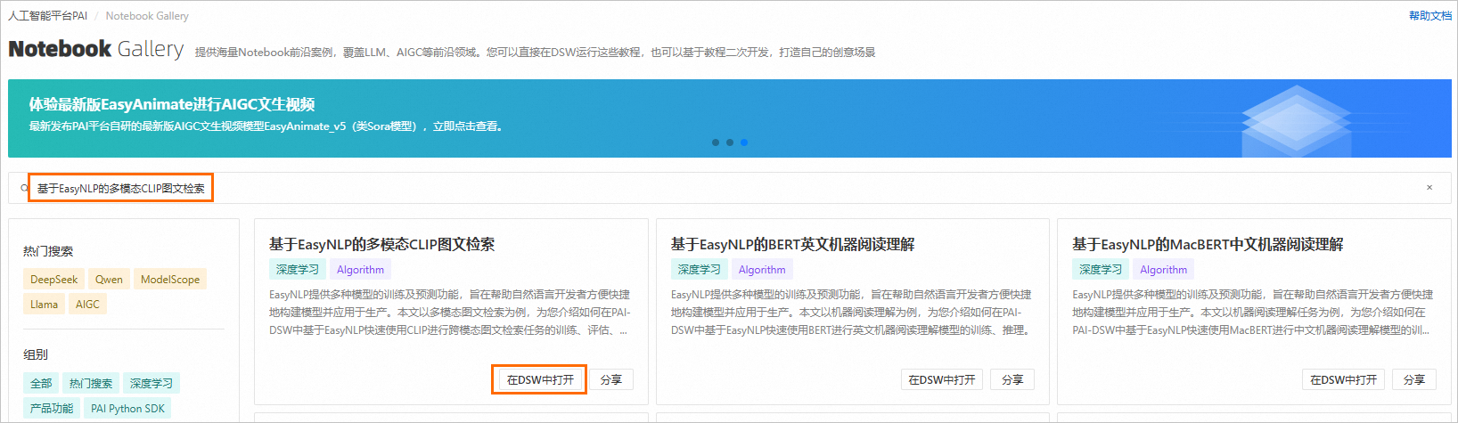Filter by the 产品功能 group
This screenshot has height=423, width=1458.
coord(52,408)
